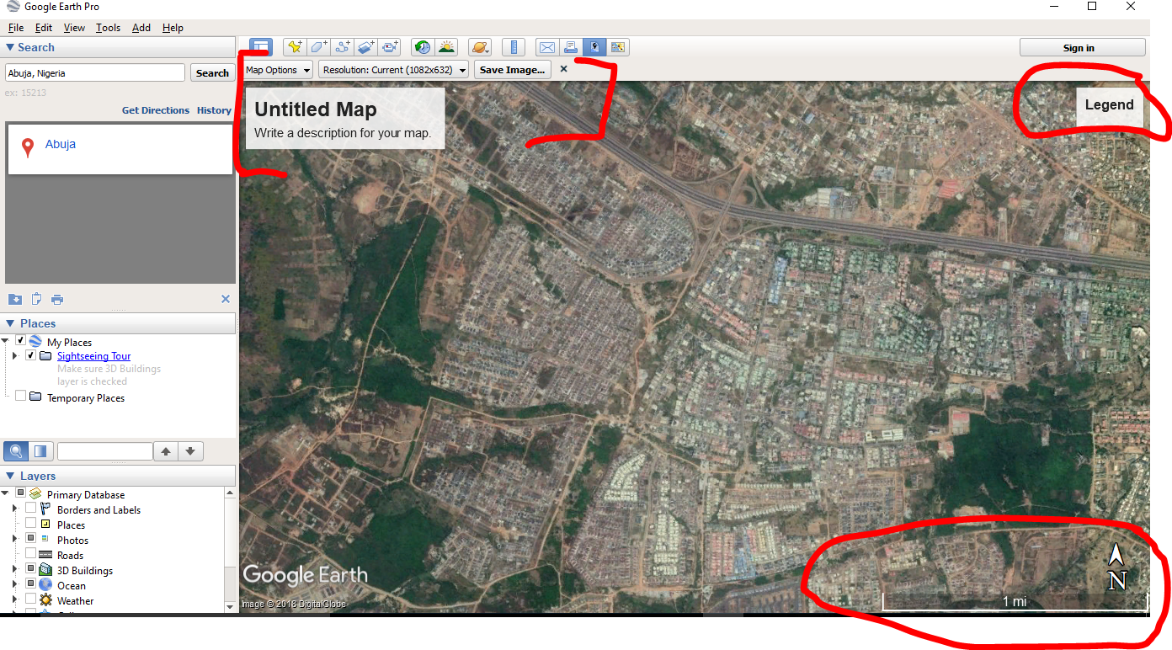Open the Ruler measurement tool

513,47
